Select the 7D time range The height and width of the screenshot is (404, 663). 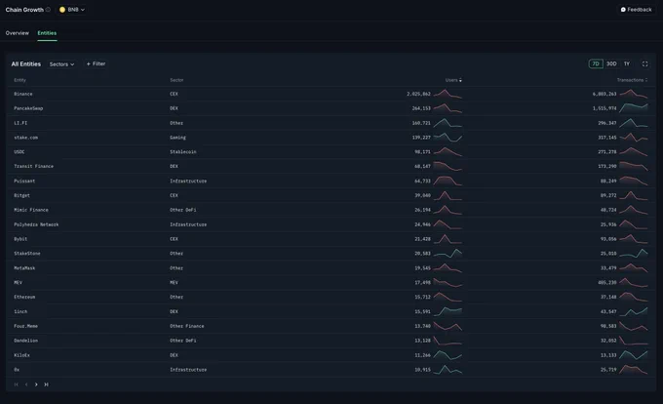pyautogui.click(x=596, y=63)
